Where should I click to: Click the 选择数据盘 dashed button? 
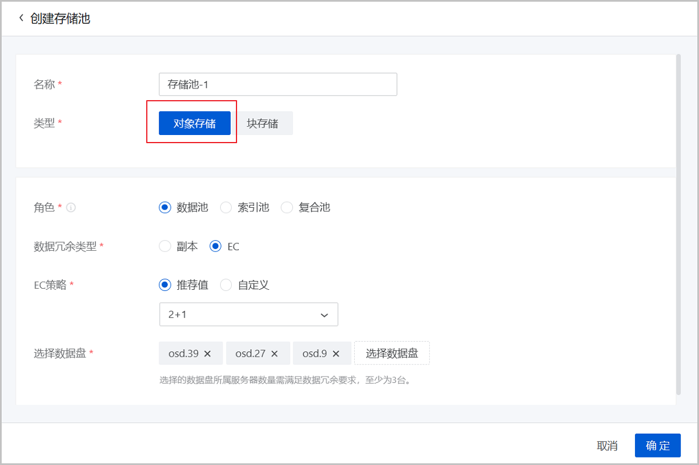click(392, 353)
